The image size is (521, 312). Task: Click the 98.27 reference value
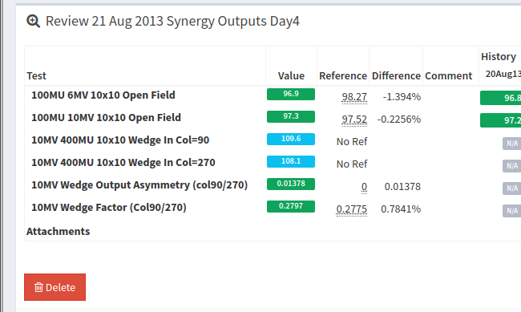coord(354,97)
